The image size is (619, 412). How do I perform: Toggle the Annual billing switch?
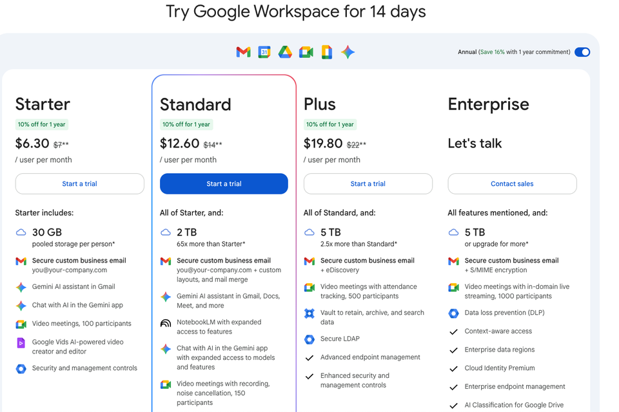click(582, 52)
